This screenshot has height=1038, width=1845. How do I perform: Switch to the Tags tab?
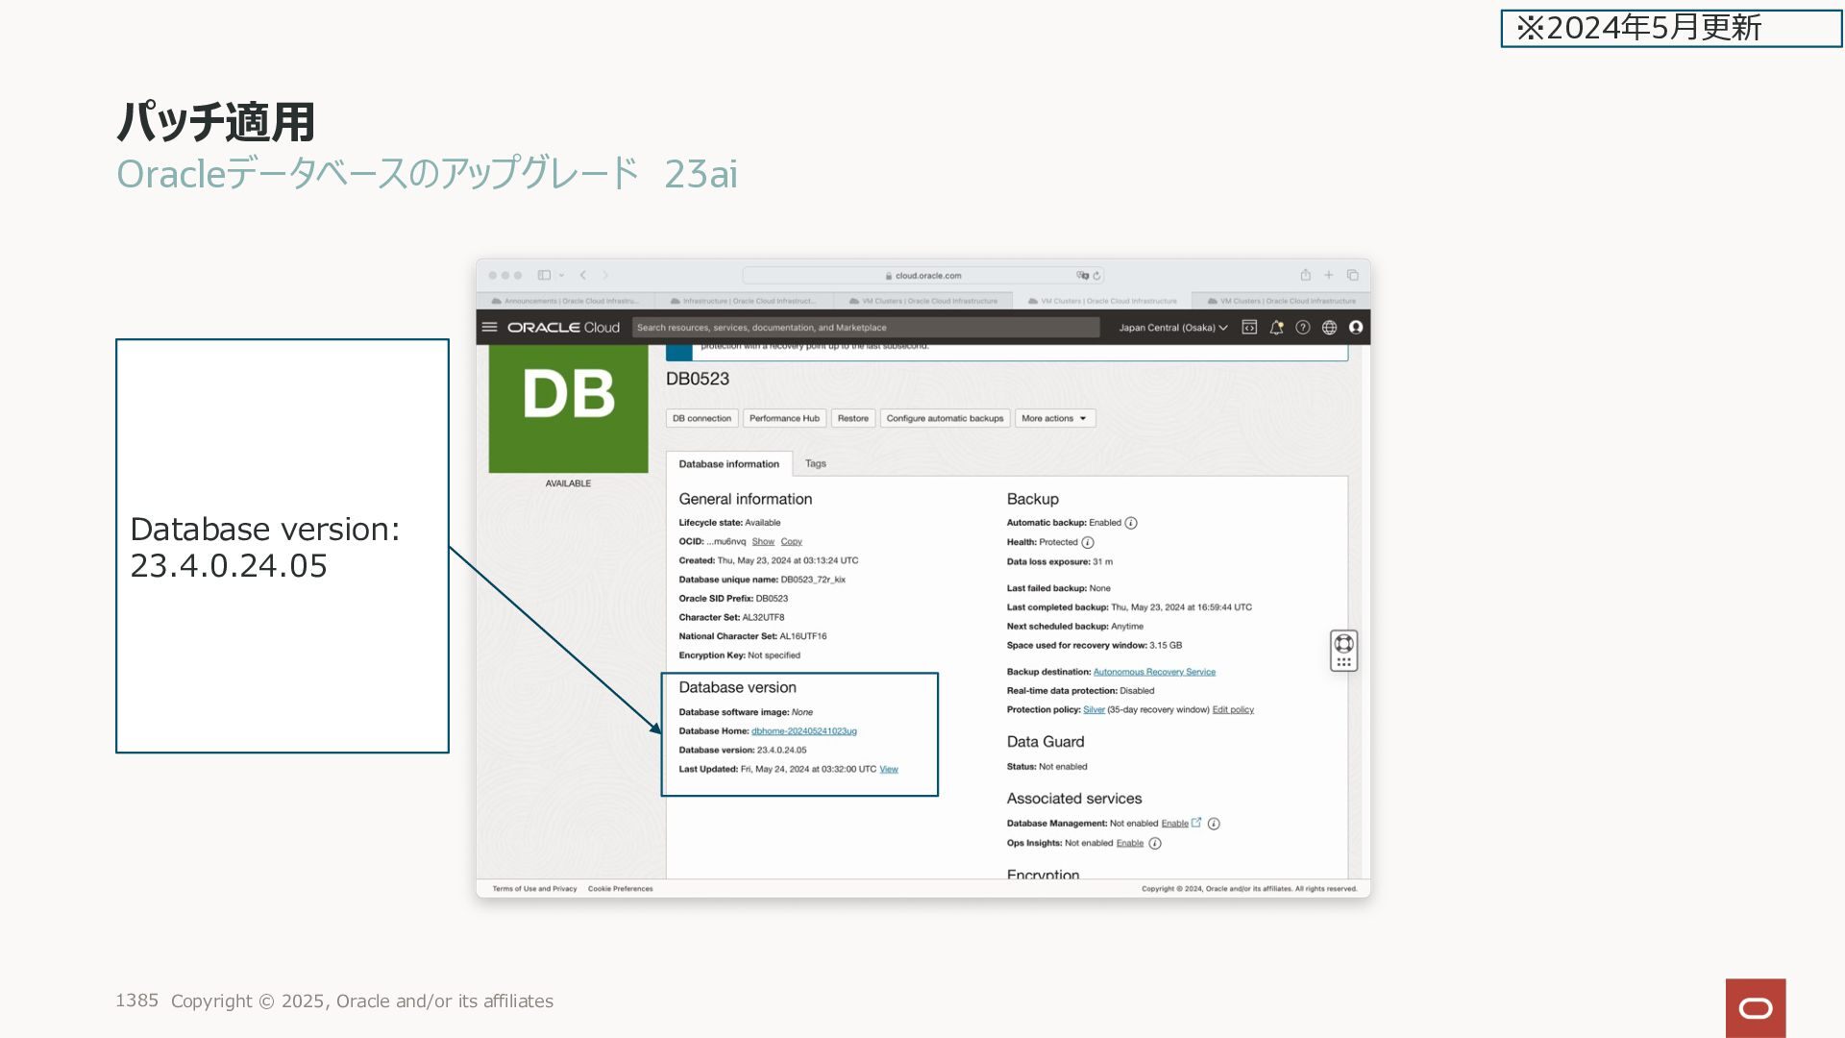tap(815, 463)
